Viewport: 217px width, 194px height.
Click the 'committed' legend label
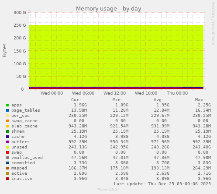[x=23, y=163]
